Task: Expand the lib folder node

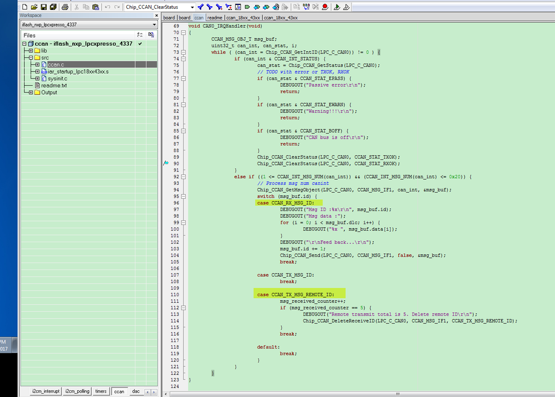Action: (x=31, y=51)
